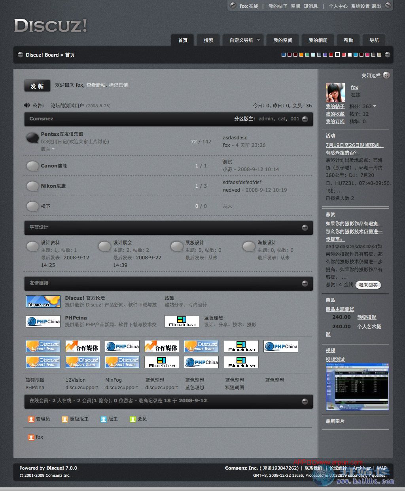This screenshot has width=405, height=491.
Task: Open the 我的相册 tab
Action: (x=318, y=40)
